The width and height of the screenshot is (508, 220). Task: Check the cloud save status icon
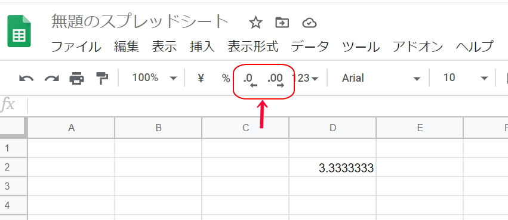(x=309, y=23)
